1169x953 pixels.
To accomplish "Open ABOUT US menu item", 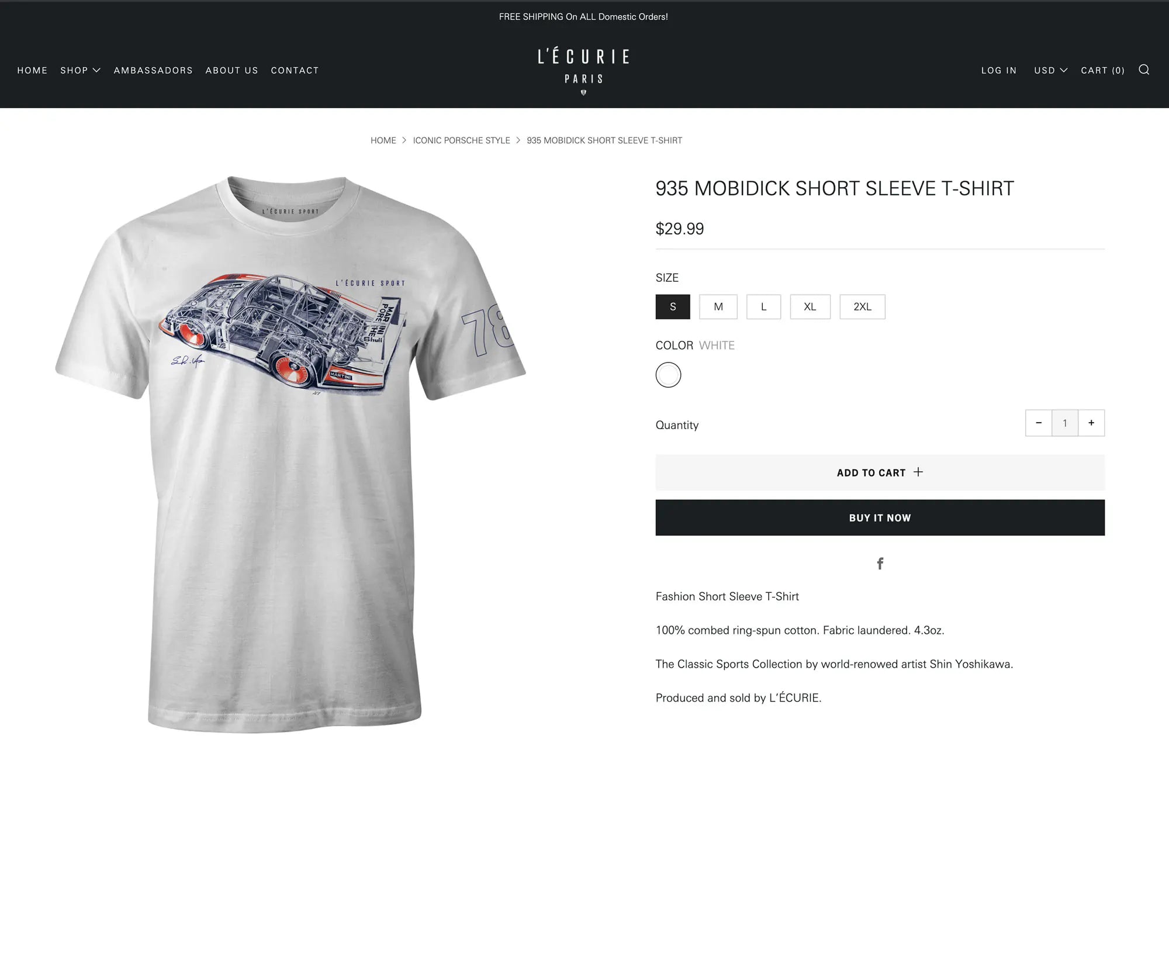I will point(231,70).
